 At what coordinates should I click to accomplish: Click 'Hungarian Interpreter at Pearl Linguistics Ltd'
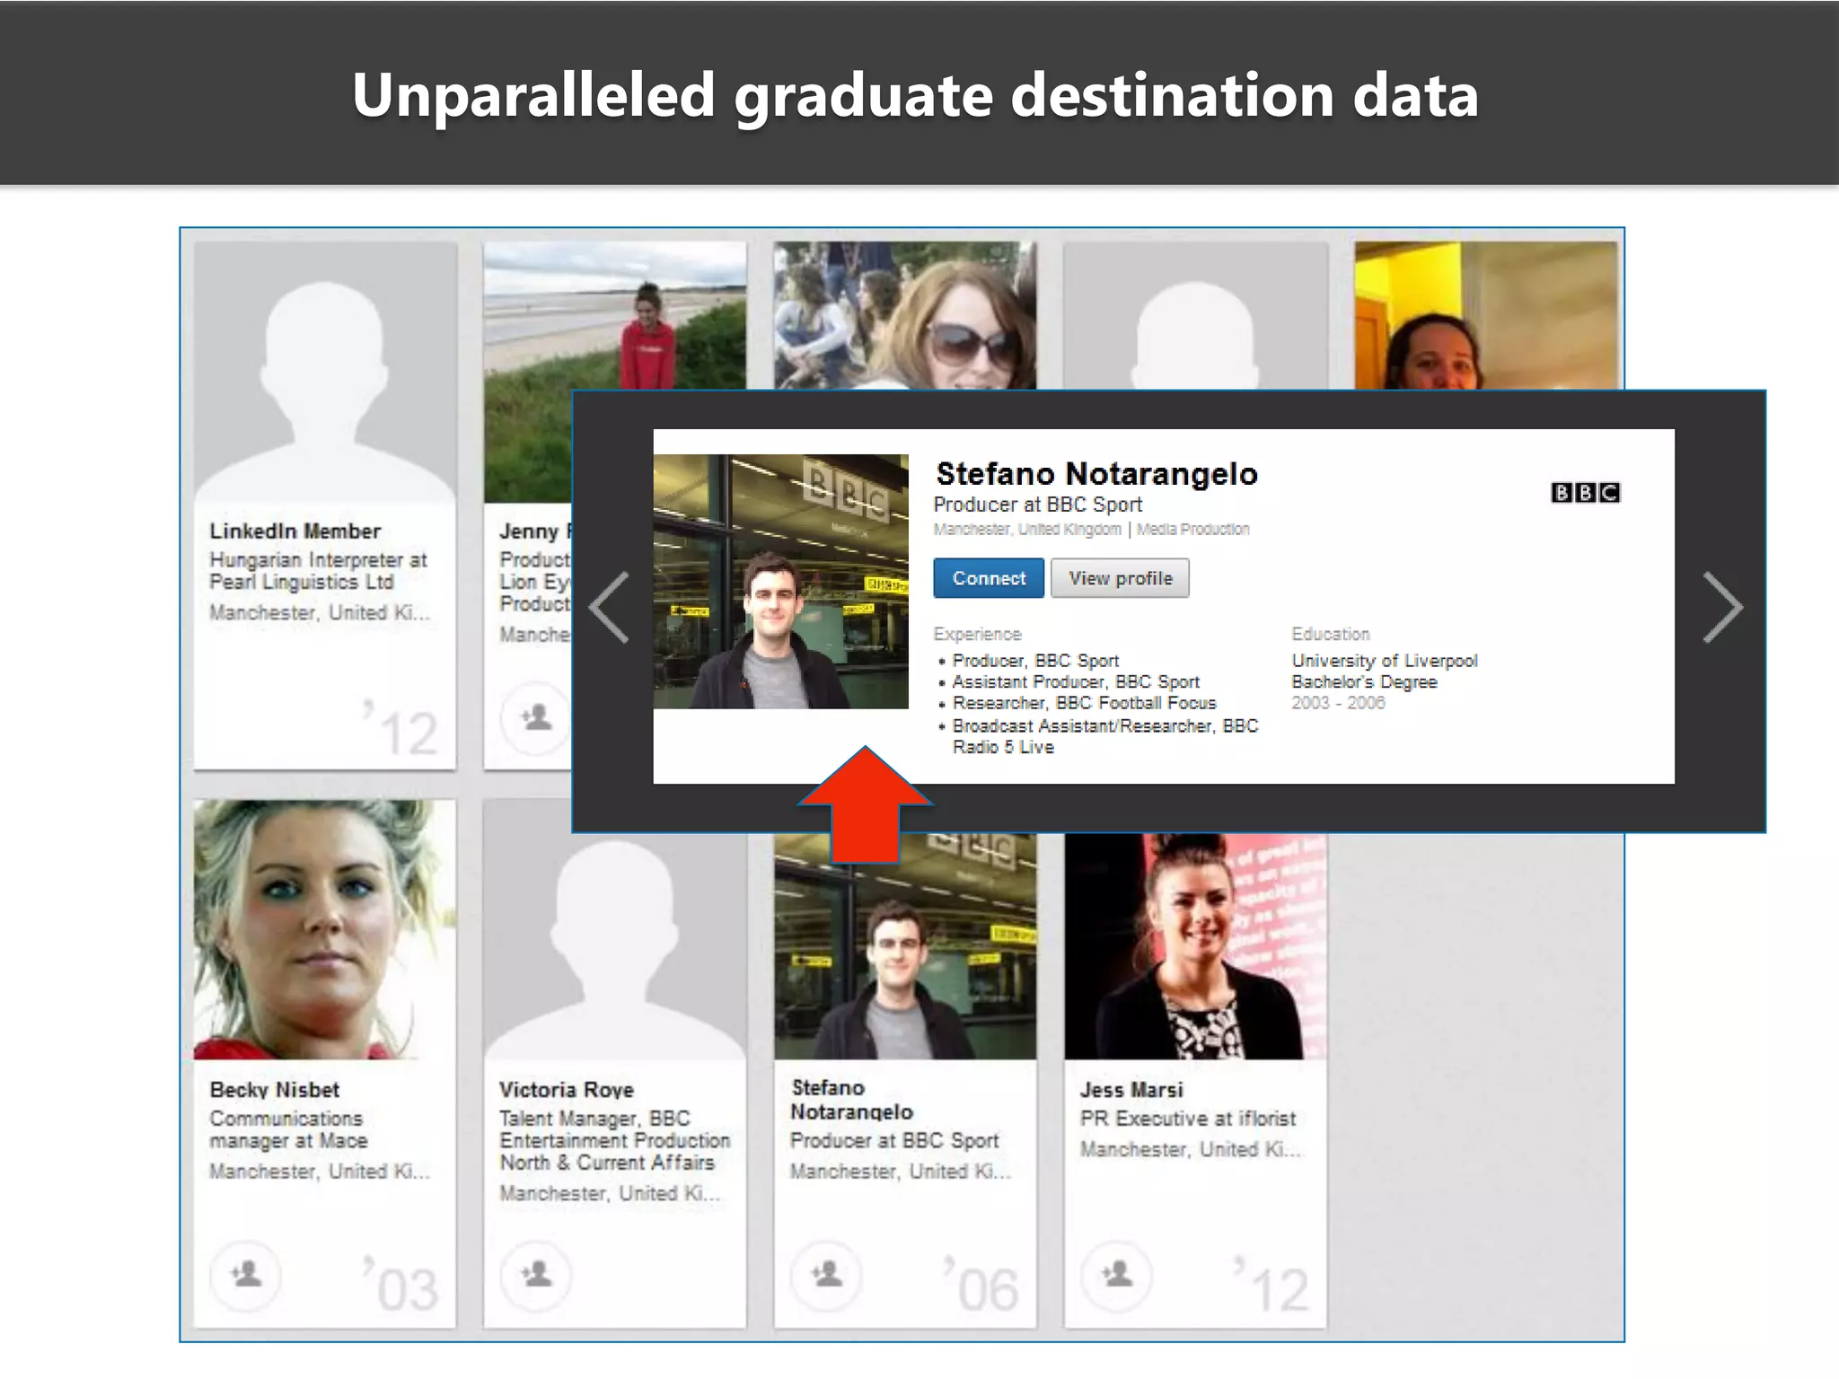[x=318, y=571]
